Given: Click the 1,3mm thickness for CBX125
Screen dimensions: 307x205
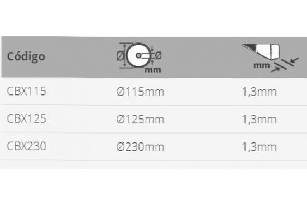Looking at the screenshot, I should pyautogui.click(x=259, y=119).
